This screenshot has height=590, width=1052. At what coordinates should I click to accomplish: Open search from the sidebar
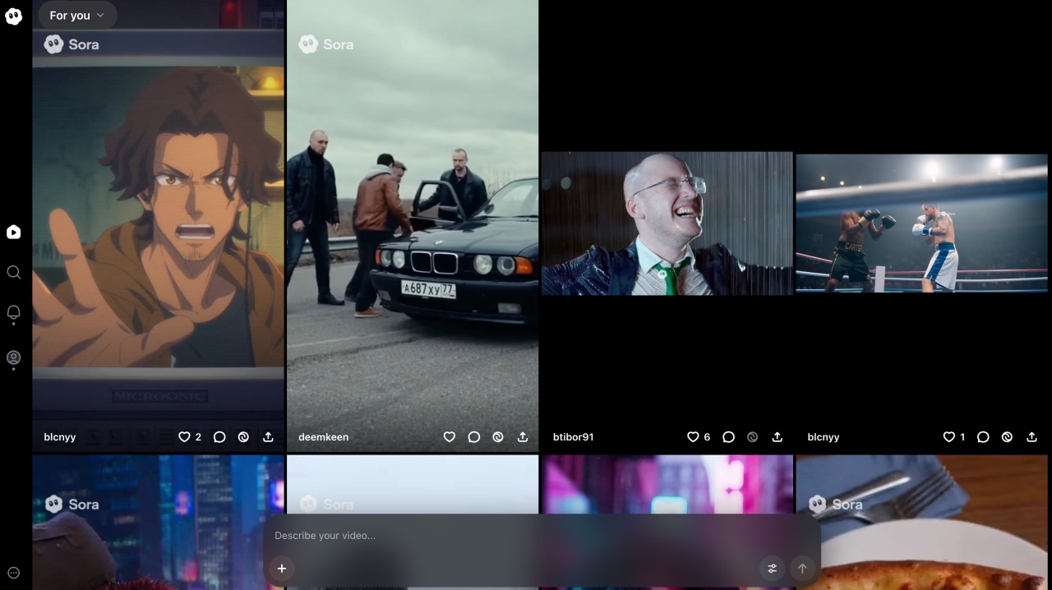pos(13,272)
